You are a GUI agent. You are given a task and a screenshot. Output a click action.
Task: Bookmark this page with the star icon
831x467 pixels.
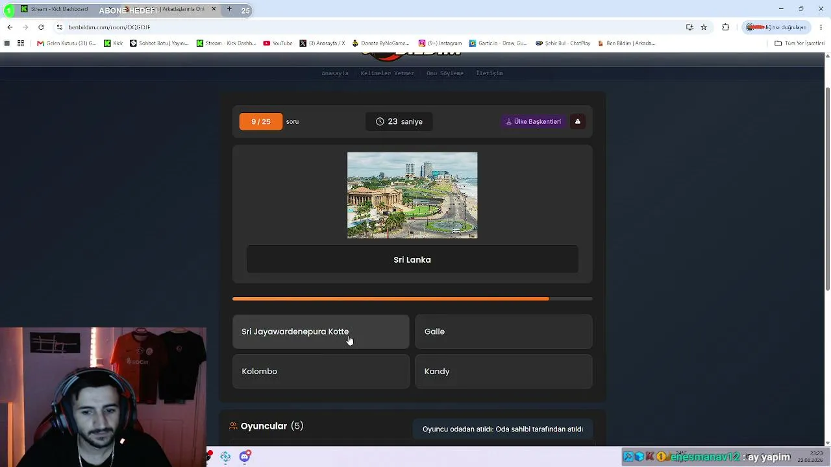tap(704, 27)
